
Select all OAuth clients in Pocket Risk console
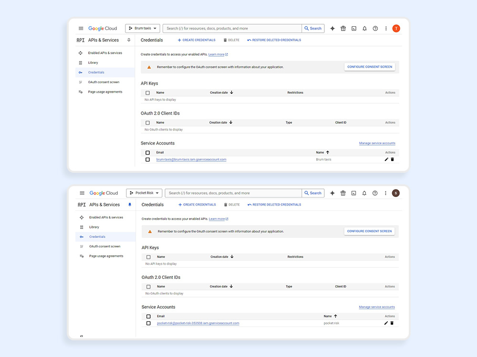pyautogui.click(x=148, y=287)
